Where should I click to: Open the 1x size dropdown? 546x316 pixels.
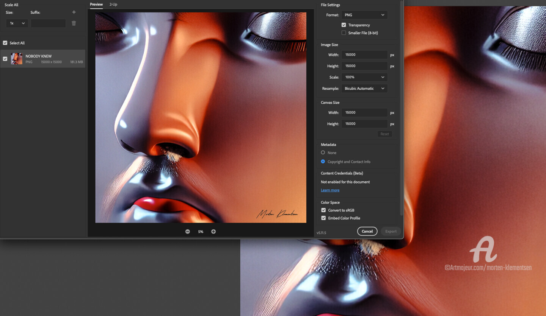tap(17, 23)
